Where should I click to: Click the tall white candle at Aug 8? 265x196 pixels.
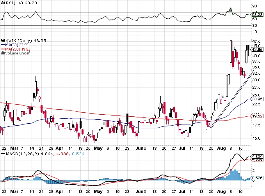[231, 51]
